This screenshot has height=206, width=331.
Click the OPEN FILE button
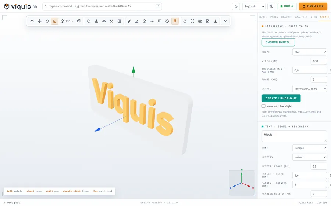coord(313,6)
